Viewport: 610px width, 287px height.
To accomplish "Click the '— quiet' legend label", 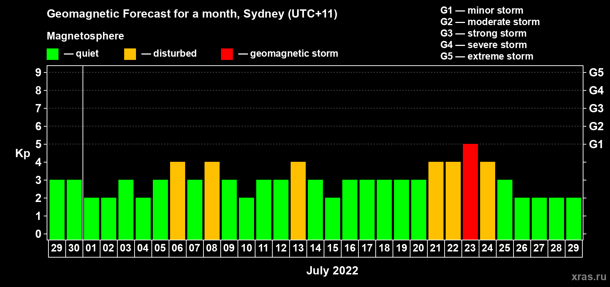I will pos(81,54).
